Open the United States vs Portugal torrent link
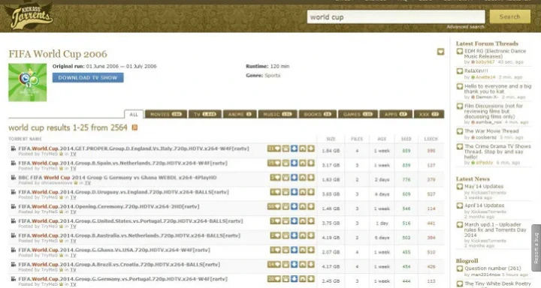 click(131, 220)
